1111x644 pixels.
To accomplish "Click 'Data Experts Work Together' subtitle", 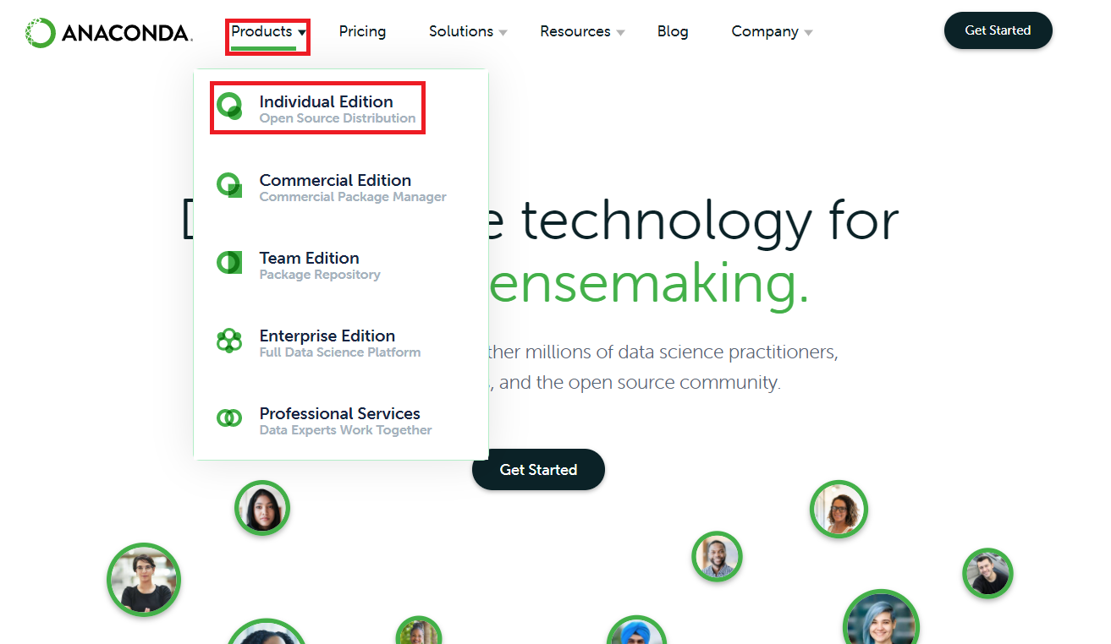I will point(345,430).
